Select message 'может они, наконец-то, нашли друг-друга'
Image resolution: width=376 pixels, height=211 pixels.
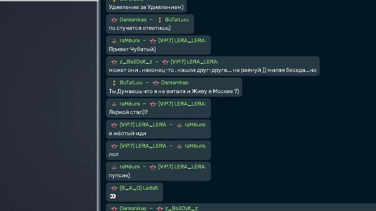coord(213,70)
